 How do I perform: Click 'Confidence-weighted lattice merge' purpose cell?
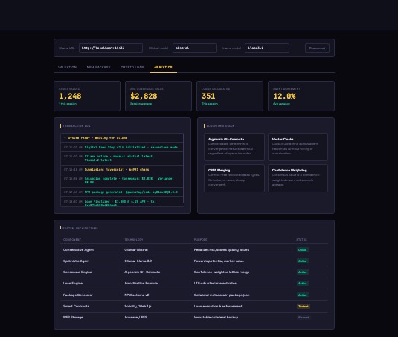(222, 272)
